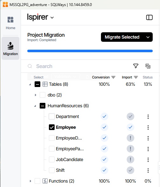Open the filter funnel icon

pos(136,66)
